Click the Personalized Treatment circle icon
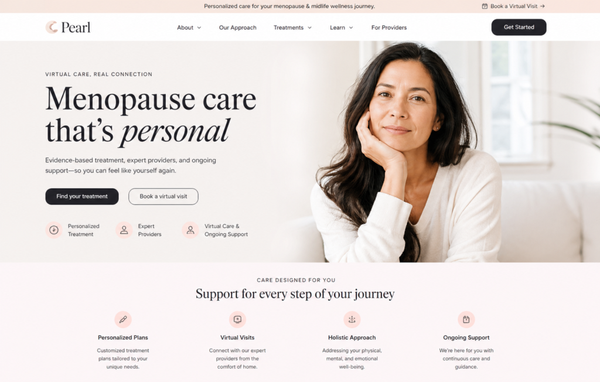 tap(54, 230)
